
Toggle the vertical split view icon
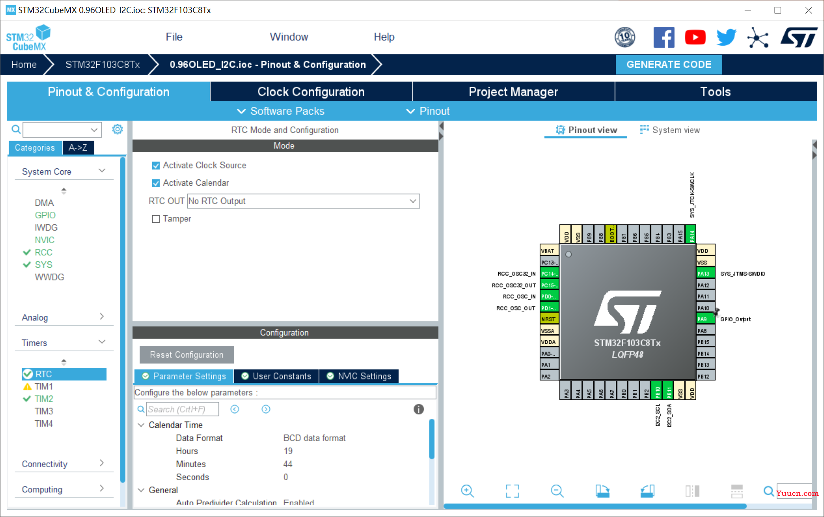point(692,491)
